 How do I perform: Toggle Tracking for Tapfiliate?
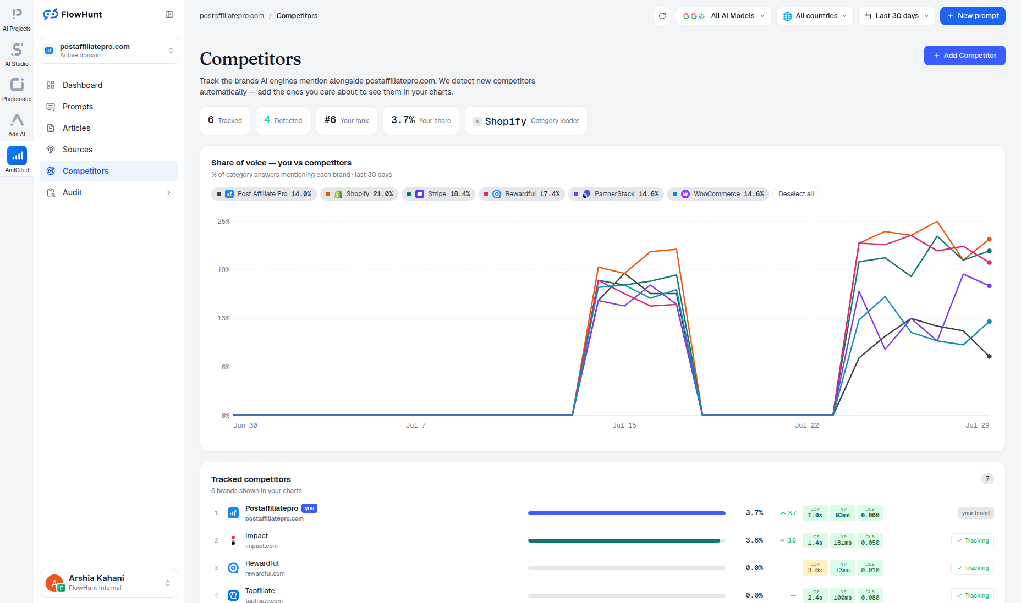(973, 595)
